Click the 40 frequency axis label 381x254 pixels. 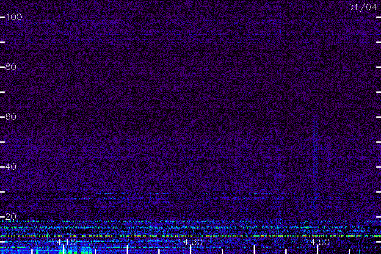(x=11, y=166)
